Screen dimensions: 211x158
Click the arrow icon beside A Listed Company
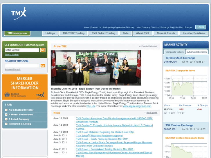(x=6, y=119)
